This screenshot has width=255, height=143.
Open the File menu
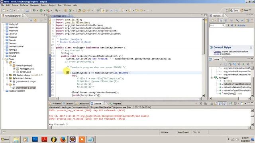pos(2,5)
